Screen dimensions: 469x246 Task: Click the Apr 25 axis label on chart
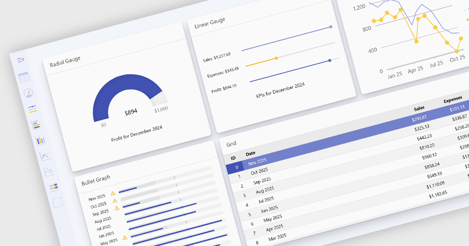[415, 70]
